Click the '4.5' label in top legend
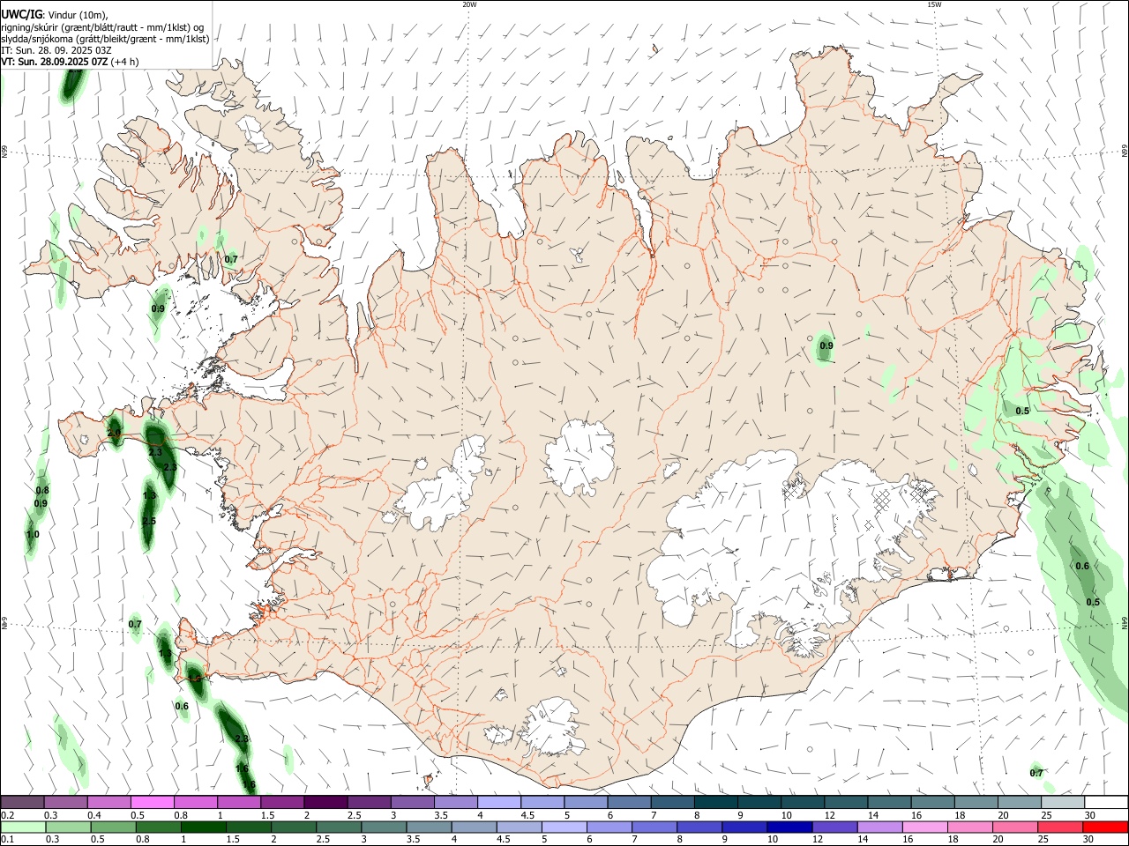The height and width of the screenshot is (846, 1129). click(x=527, y=815)
